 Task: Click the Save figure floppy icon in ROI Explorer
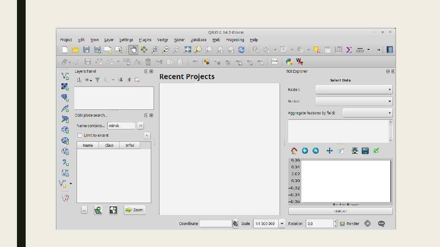[x=365, y=150]
